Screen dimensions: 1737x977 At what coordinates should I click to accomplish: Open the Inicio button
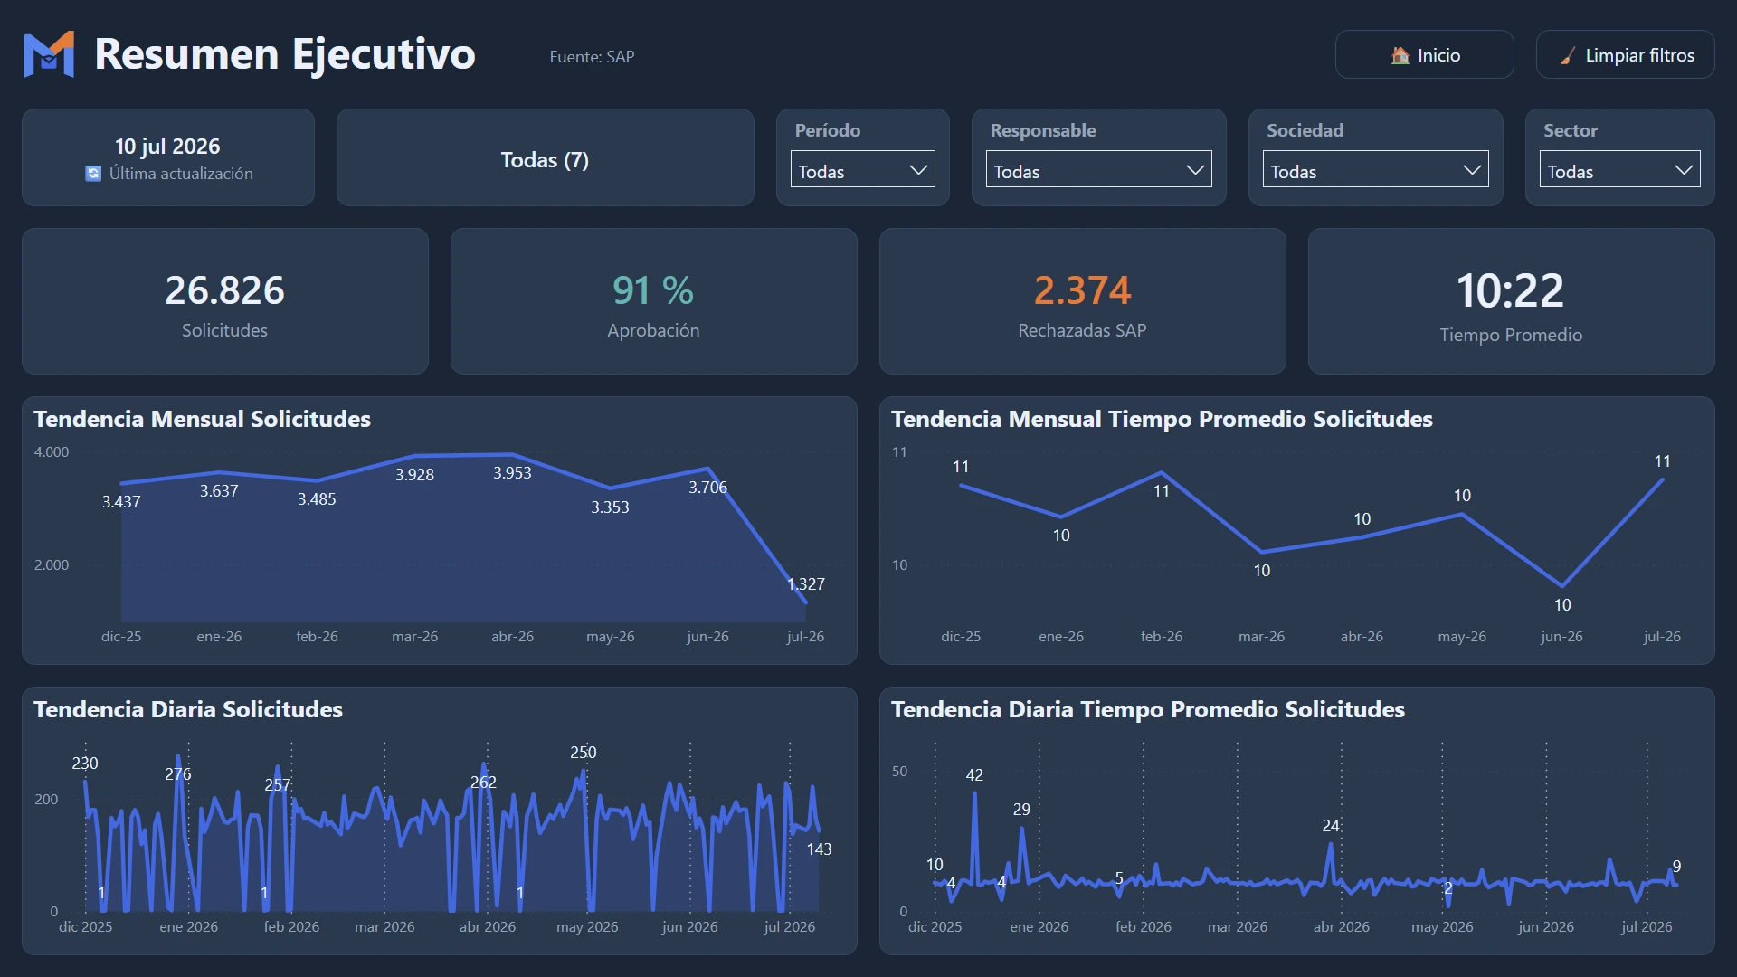click(1424, 55)
